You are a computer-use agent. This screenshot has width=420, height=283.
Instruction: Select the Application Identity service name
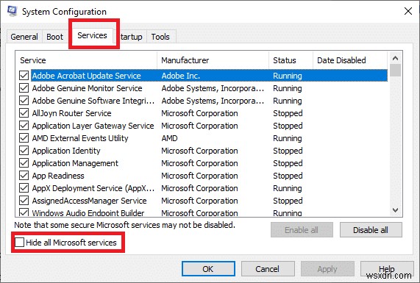point(66,151)
